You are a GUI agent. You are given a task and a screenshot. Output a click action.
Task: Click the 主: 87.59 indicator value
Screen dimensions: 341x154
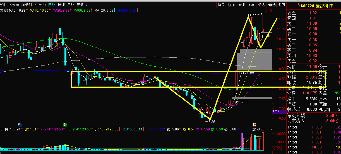[x=203, y=129]
